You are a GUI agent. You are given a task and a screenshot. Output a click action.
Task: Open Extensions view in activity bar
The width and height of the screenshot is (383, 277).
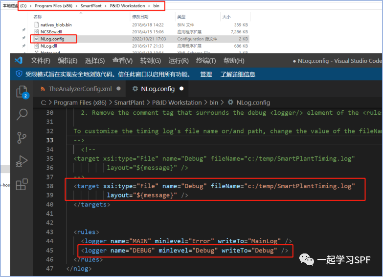pos(22,184)
